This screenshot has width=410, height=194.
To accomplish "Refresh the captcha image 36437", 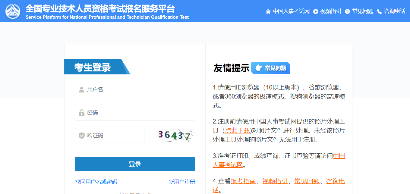I will pyautogui.click(x=175, y=136).
